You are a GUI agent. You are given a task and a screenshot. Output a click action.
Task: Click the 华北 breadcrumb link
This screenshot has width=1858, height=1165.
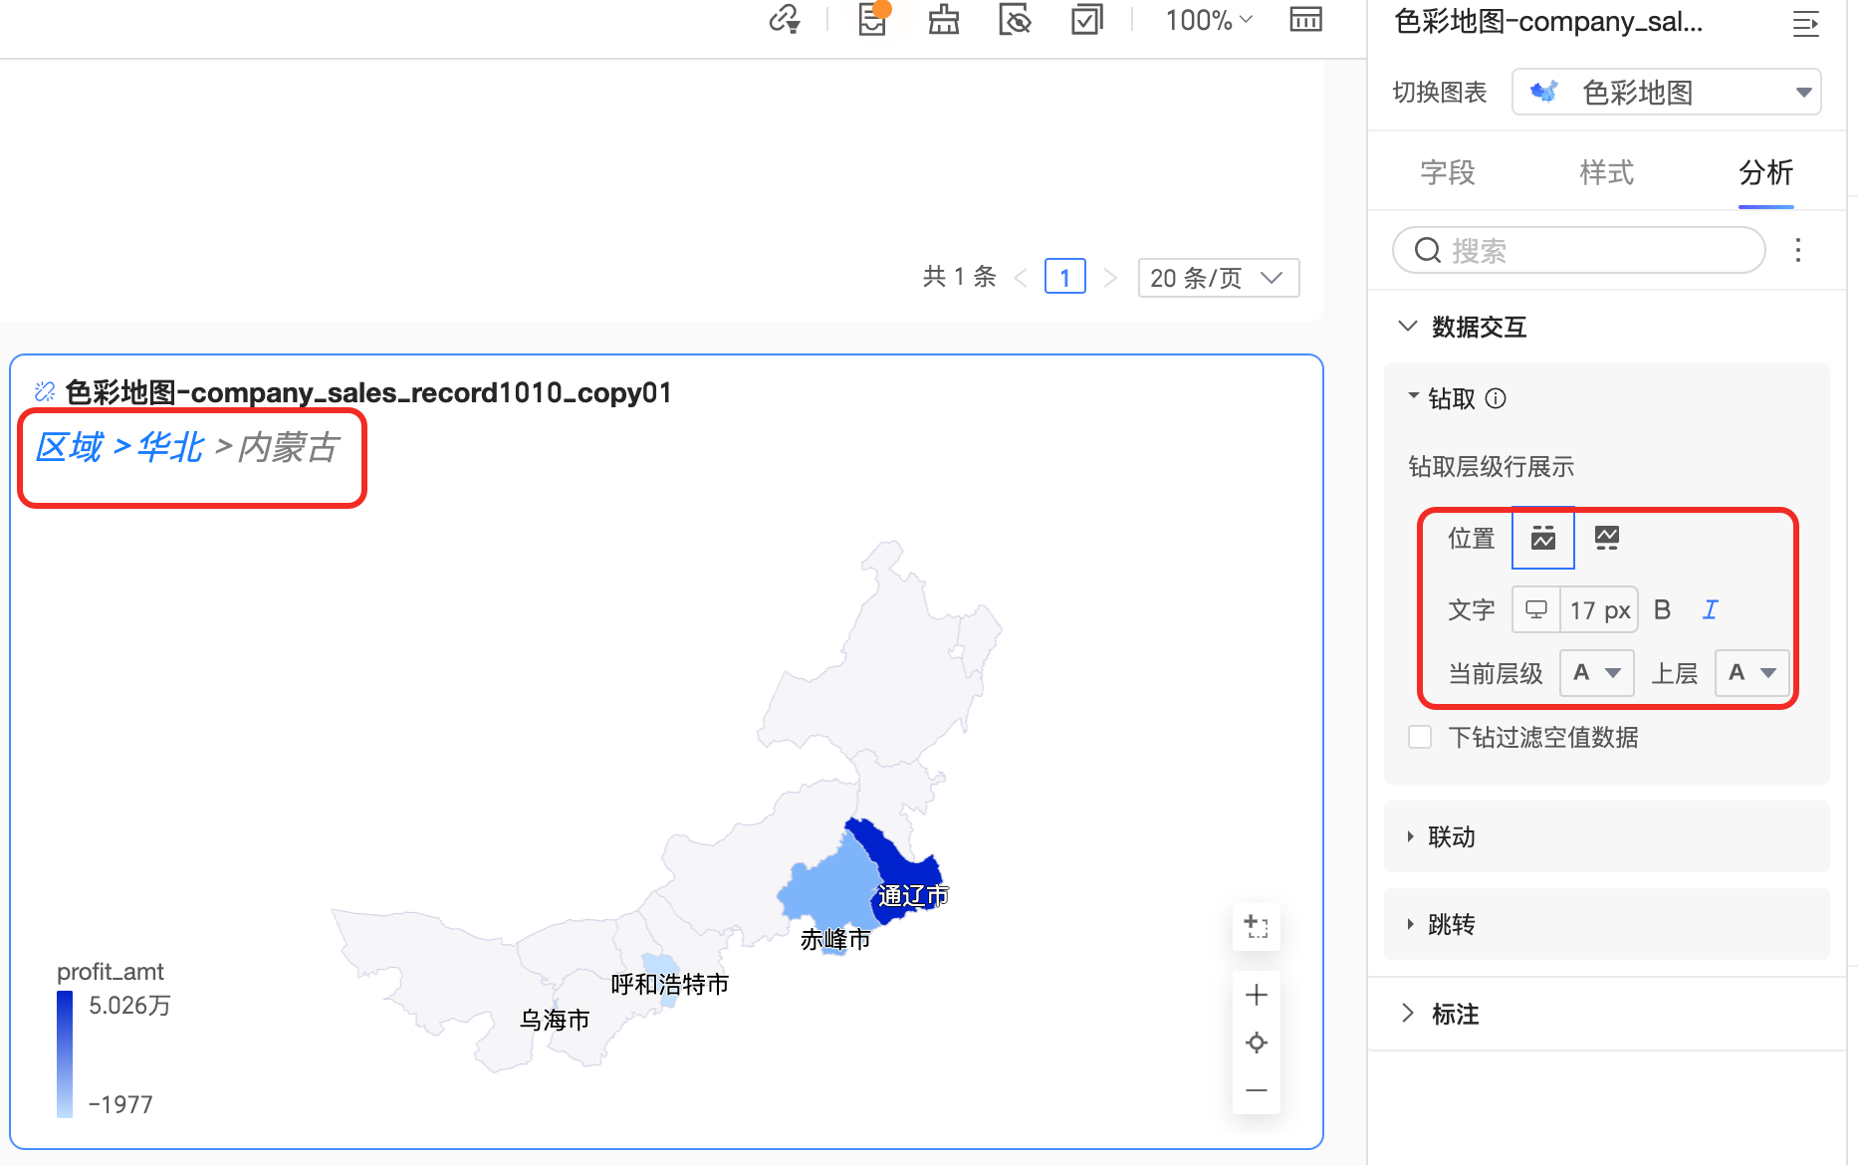(171, 448)
